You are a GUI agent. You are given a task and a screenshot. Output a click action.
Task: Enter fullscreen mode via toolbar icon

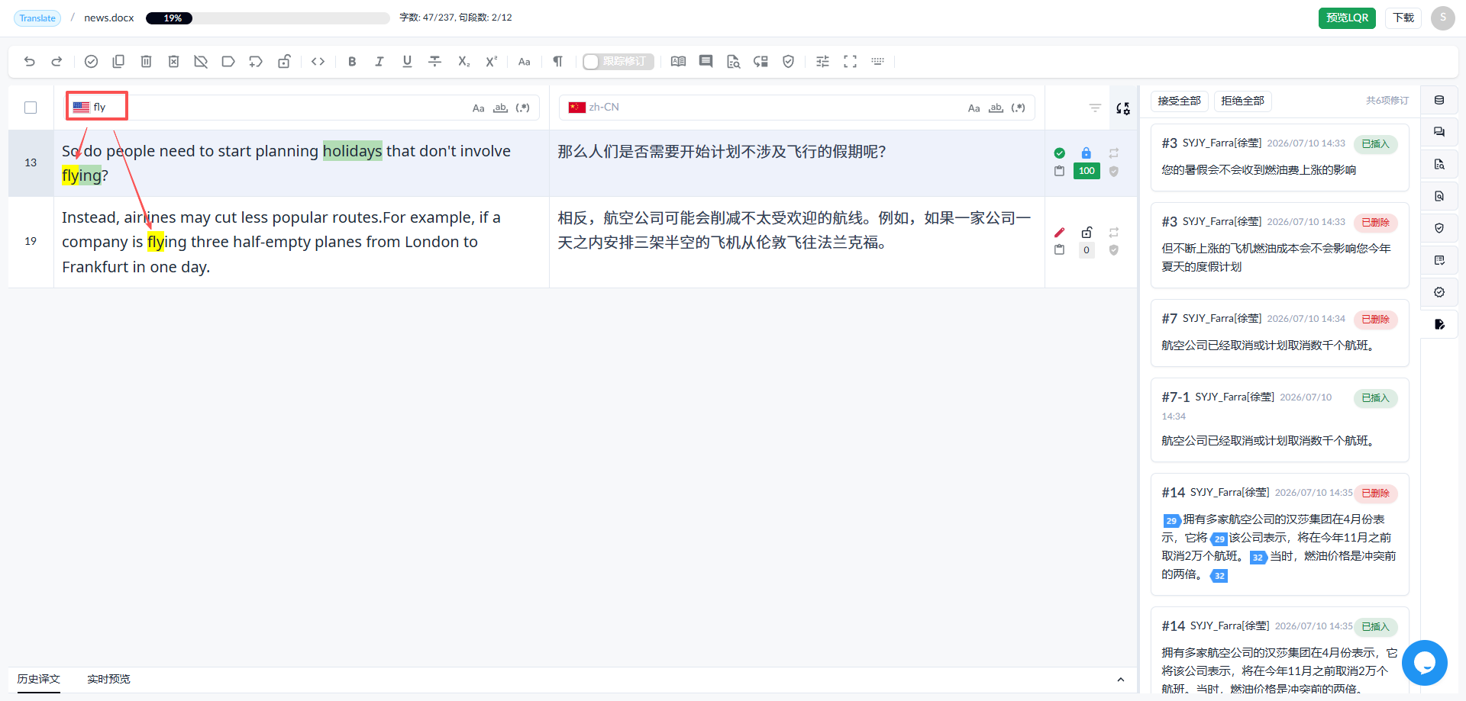click(850, 62)
